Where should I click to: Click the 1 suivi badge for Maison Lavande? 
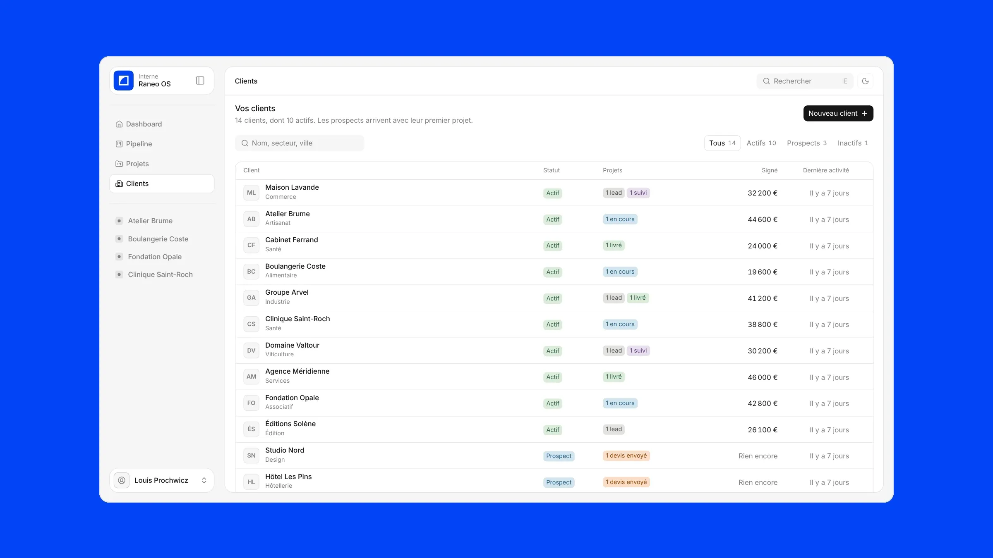(x=638, y=193)
